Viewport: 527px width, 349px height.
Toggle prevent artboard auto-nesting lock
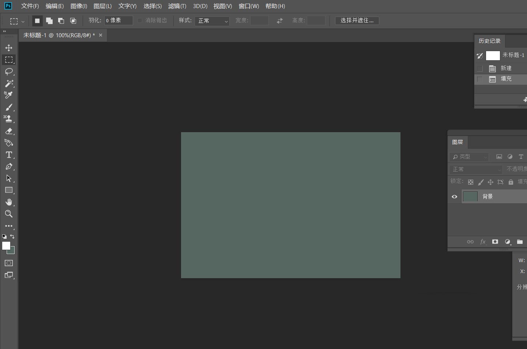[501, 182]
